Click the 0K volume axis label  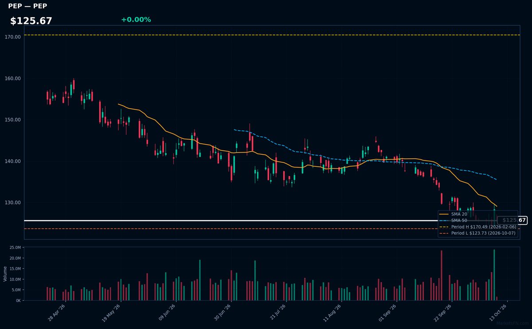tap(18, 301)
